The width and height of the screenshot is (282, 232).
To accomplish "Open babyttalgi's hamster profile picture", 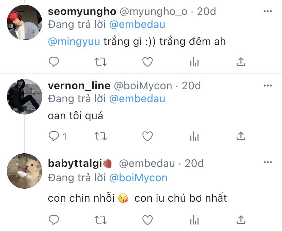I will tap(25, 171).
